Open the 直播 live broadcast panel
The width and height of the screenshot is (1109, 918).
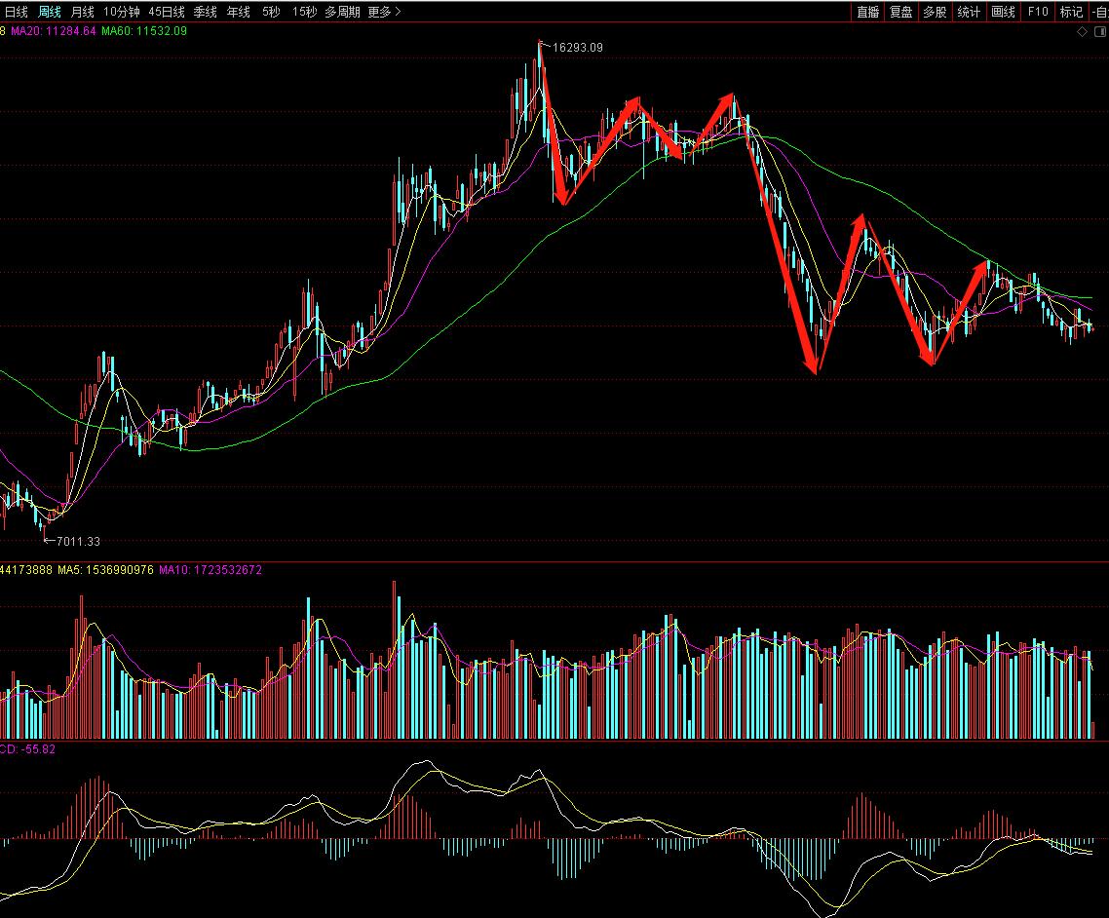coord(867,12)
